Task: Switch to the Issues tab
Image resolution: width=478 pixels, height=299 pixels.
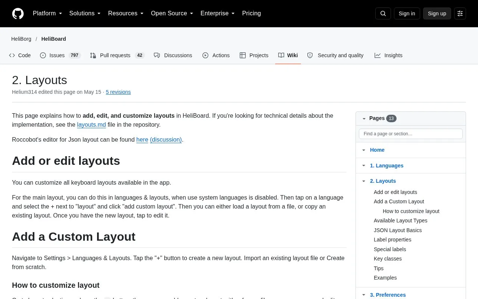Action: coord(60,55)
